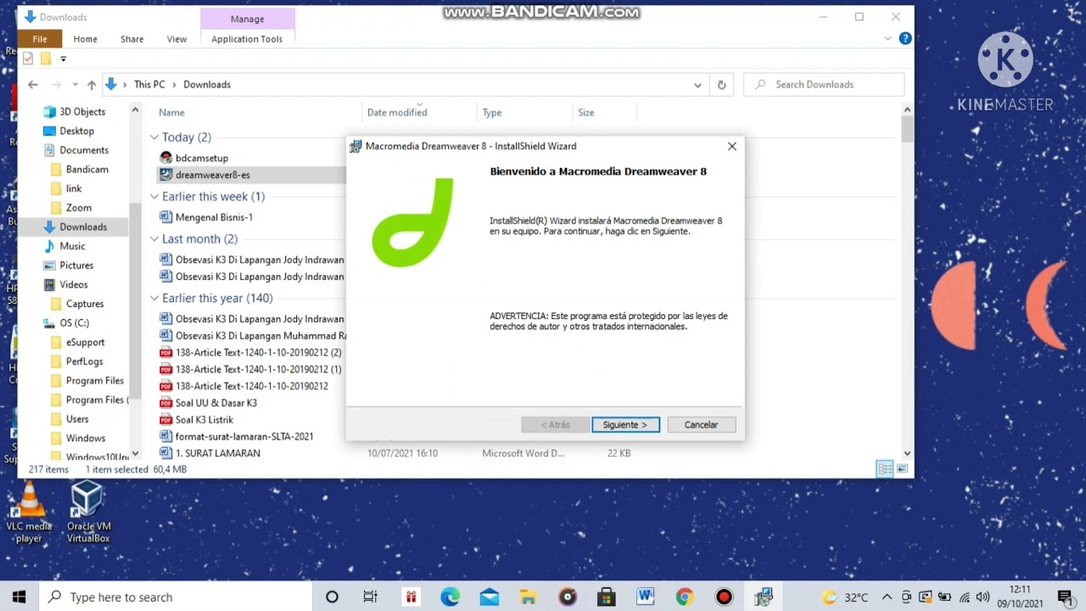Collapse the Today (2) group

154,137
